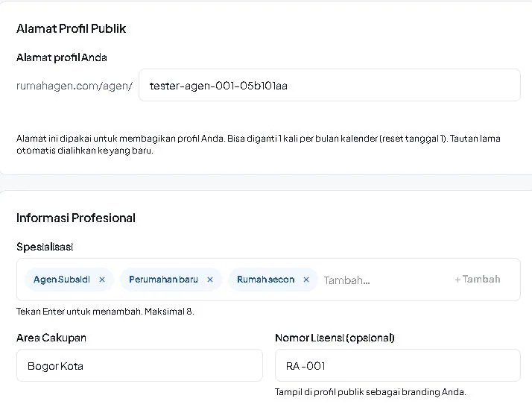Remove the Rumah secon specialization tag
532x410 pixels.
tap(306, 280)
